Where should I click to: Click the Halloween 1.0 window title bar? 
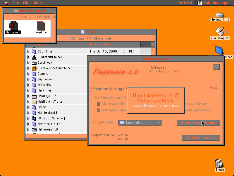pyautogui.click(x=30, y=11)
